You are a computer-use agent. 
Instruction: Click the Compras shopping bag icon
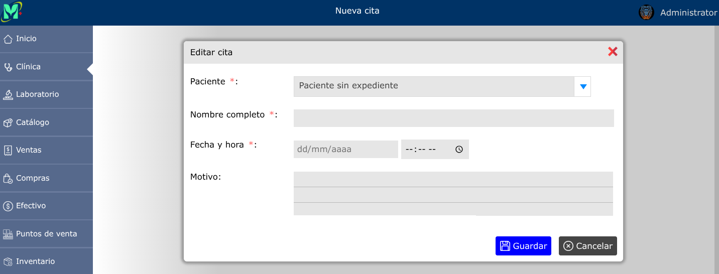(8, 179)
